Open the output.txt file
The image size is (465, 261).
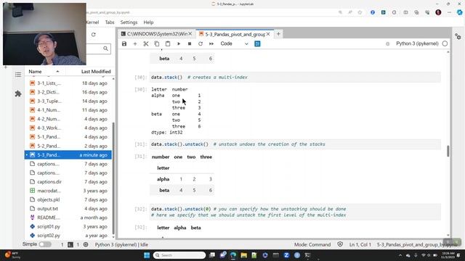tap(68, 209)
